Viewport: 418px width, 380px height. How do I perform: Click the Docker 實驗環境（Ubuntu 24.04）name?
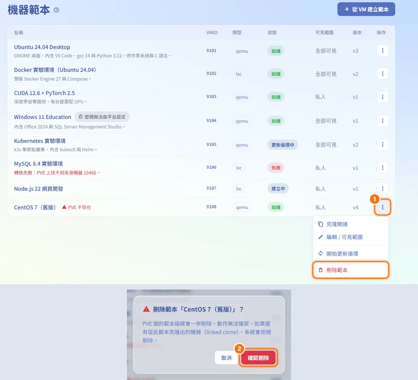click(55, 70)
